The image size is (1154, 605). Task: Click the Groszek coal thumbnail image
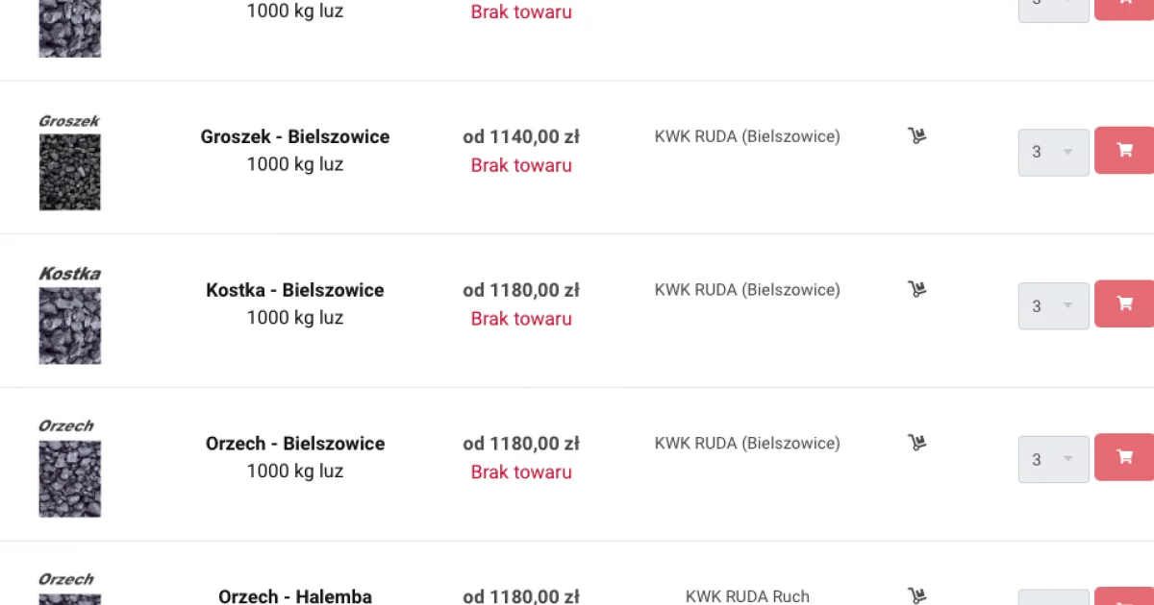click(69, 172)
